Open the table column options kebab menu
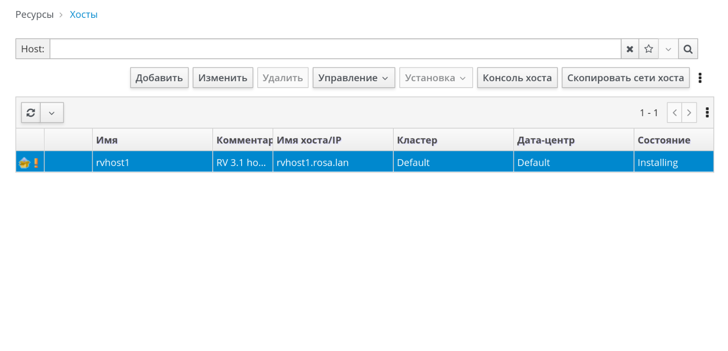The height and width of the screenshot is (351, 728). coord(707,113)
